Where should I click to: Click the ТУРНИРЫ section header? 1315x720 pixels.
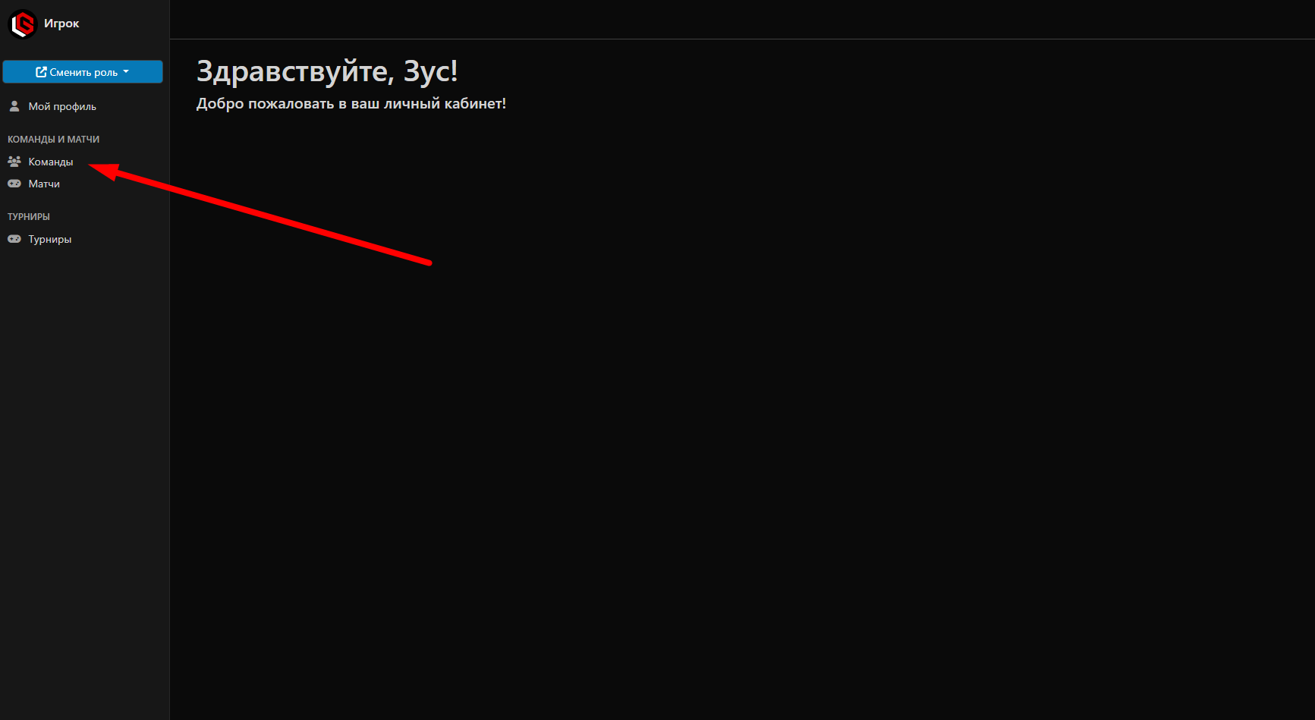(x=29, y=217)
